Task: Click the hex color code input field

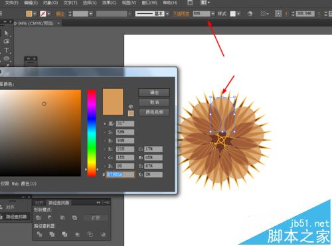Action: click(x=120, y=174)
